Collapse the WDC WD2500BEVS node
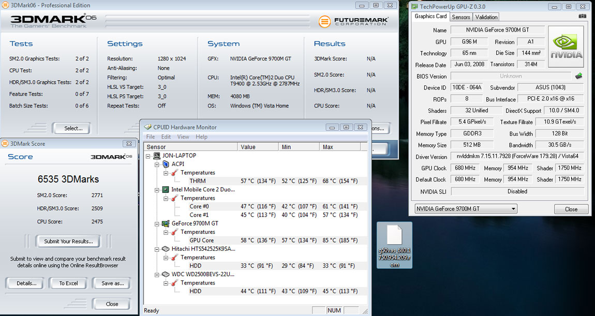This screenshot has width=595, height=316. pos(157,275)
